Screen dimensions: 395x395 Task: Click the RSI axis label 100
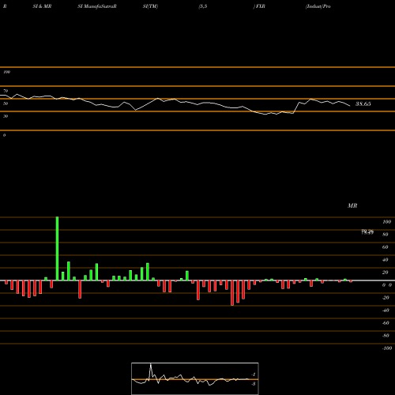pyautogui.click(x=7, y=72)
